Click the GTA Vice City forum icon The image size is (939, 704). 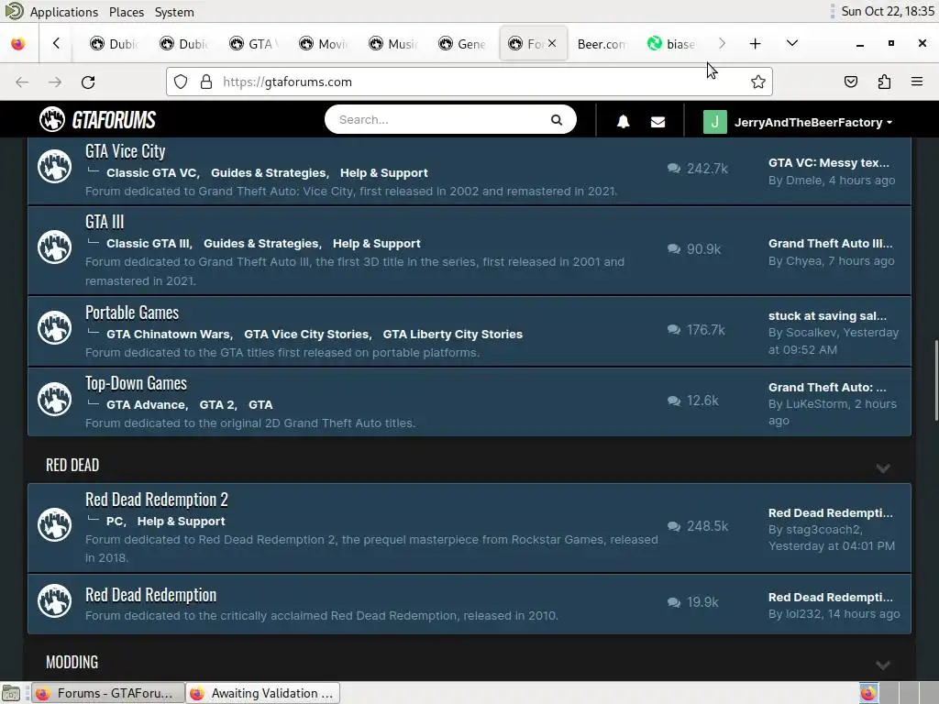coord(54,167)
